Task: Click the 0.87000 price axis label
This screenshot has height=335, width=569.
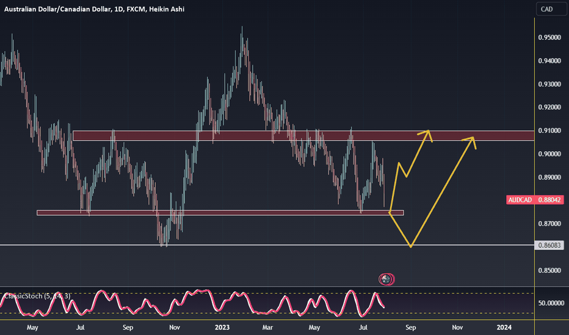Action: tap(549, 224)
